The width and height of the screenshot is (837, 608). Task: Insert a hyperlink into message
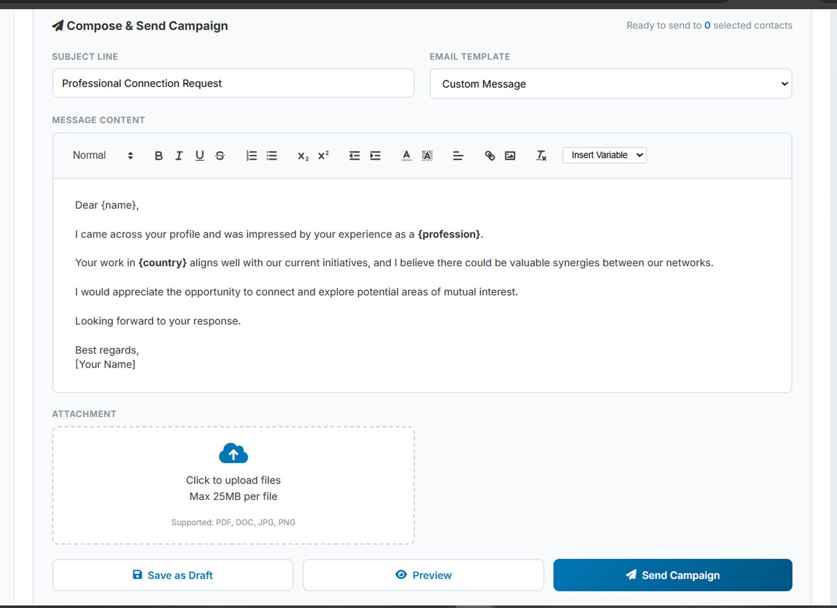click(x=489, y=156)
